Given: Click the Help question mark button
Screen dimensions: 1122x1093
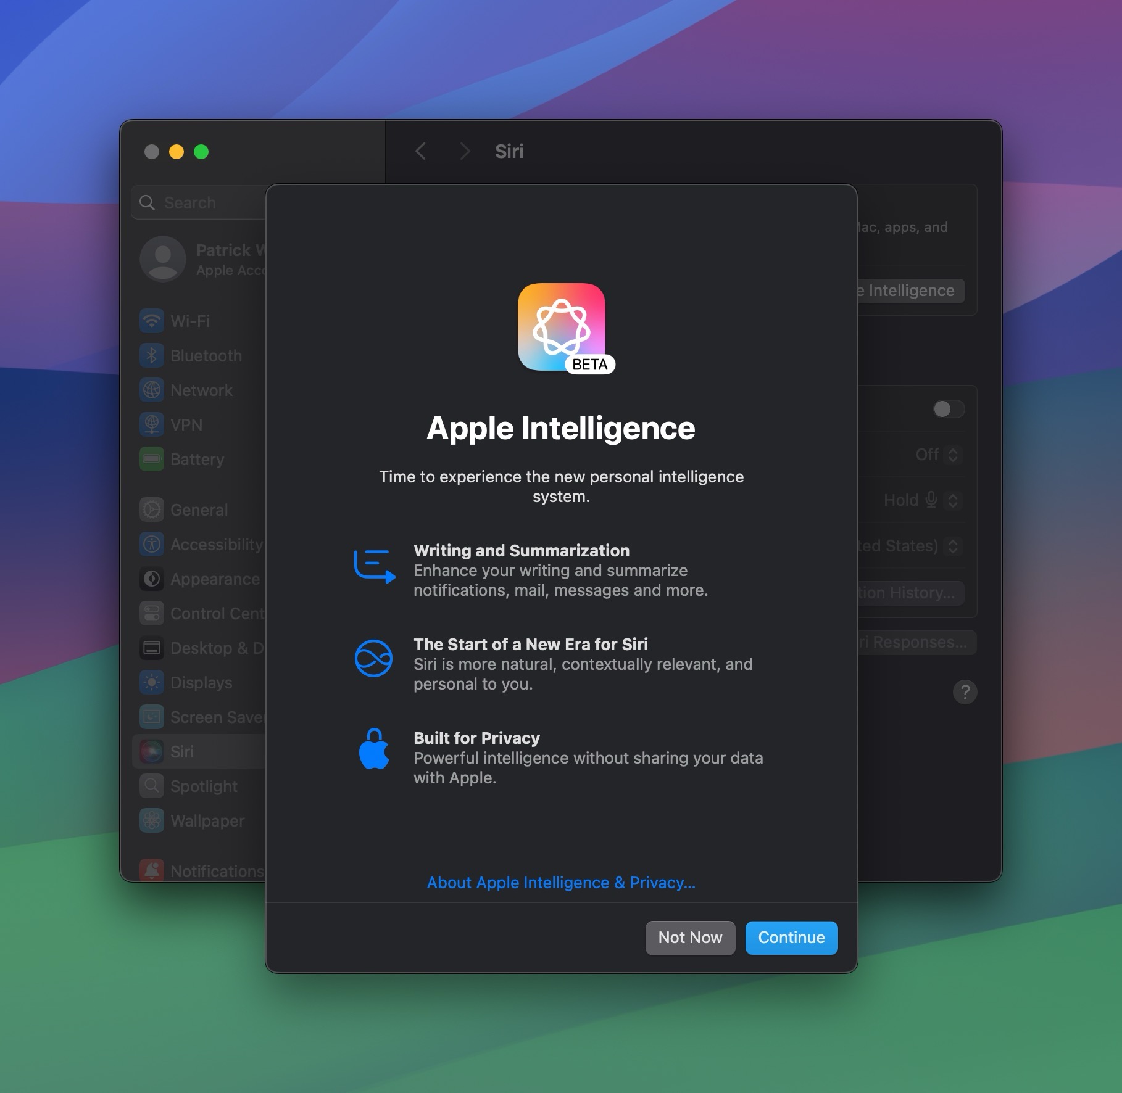Looking at the screenshot, I should tap(965, 692).
